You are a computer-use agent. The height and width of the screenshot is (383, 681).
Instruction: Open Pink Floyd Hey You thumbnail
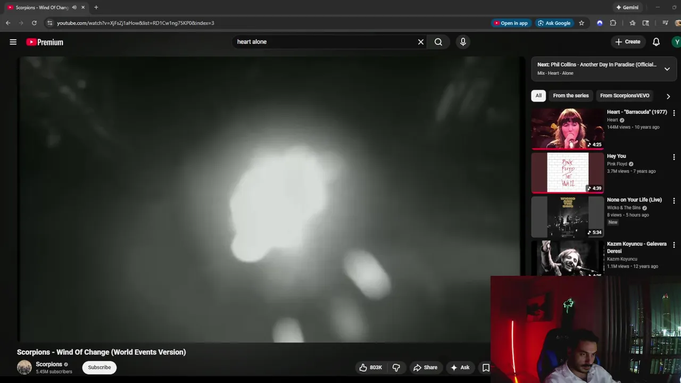(568, 173)
